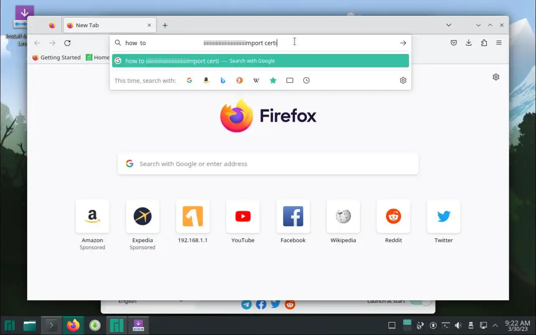The width and height of the screenshot is (536, 335).
Task: Search open Tabs with the rectangle icon
Action: tap(290, 80)
